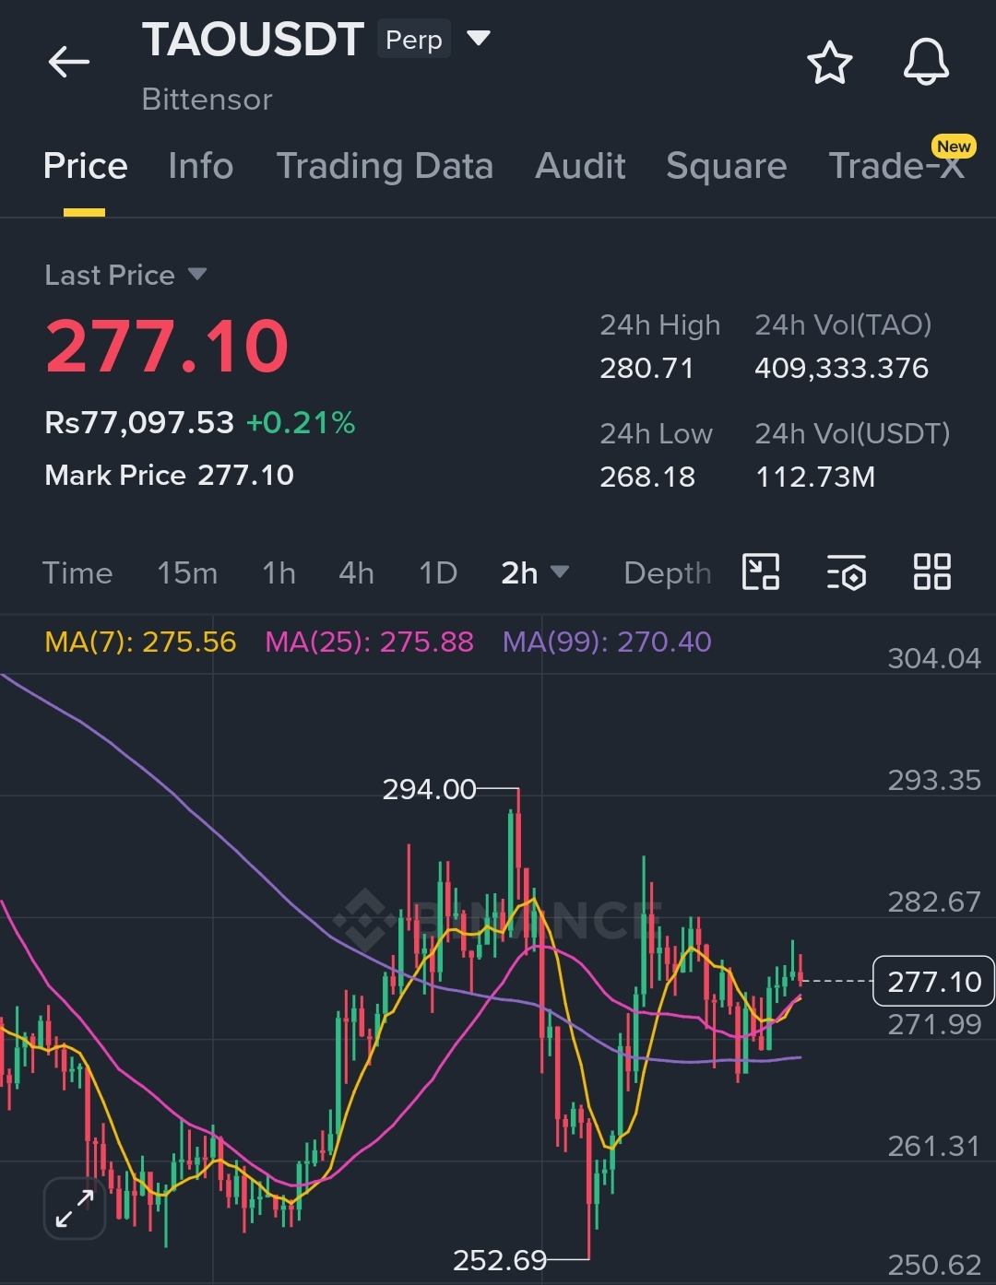
Task: Tap the Mark Price 277.10 line
Action: click(169, 476)
